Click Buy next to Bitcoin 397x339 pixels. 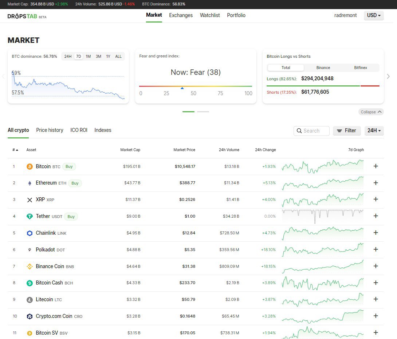click(x=69, y=166)
